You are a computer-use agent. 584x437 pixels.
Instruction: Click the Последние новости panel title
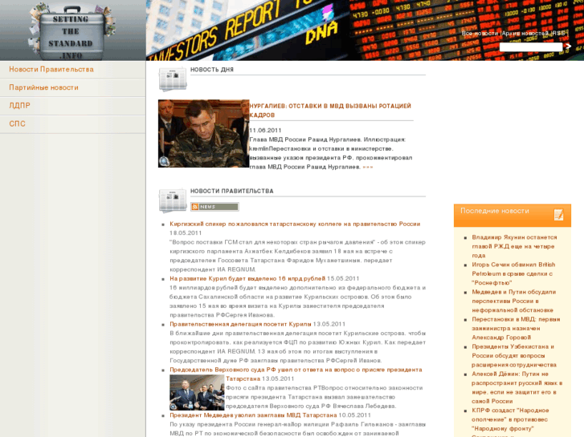point(495,211)
